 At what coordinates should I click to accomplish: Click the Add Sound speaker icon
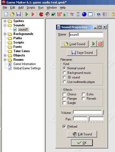pos(47,14)
